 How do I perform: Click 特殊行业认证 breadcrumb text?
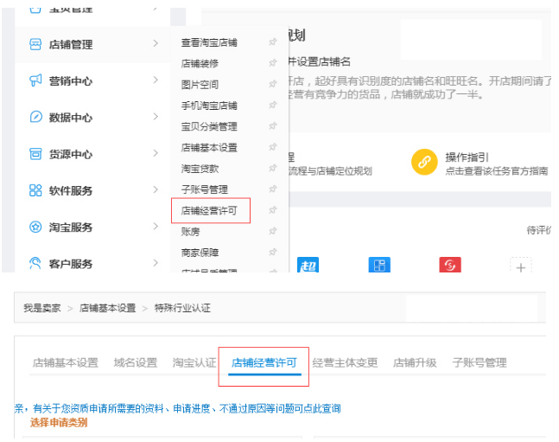tap(182, 308)
